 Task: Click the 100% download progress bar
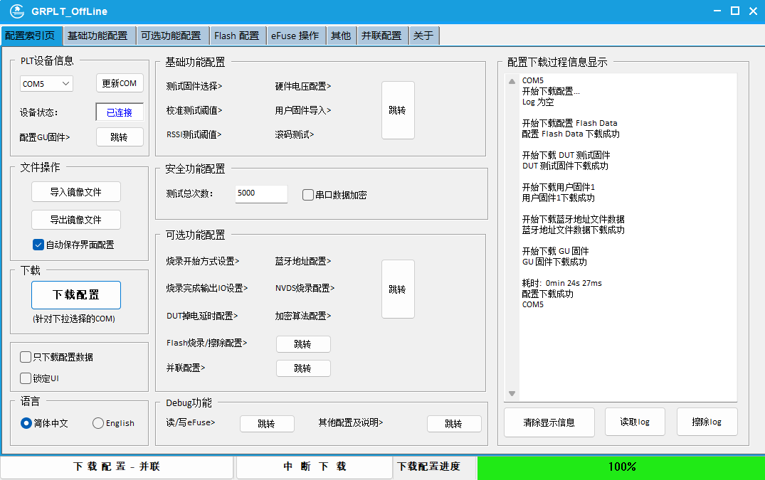pos(621,467)
